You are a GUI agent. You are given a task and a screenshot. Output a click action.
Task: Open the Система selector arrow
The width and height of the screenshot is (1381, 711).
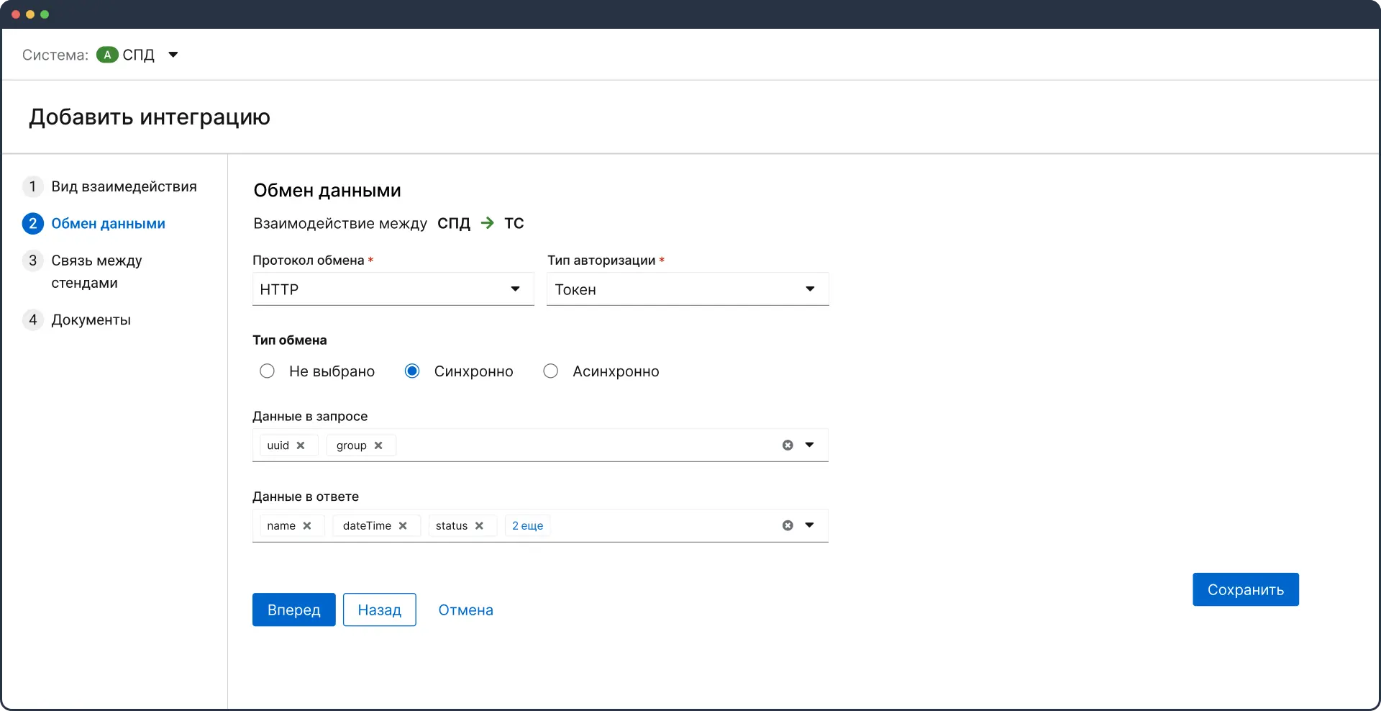(x=173, y=55)
